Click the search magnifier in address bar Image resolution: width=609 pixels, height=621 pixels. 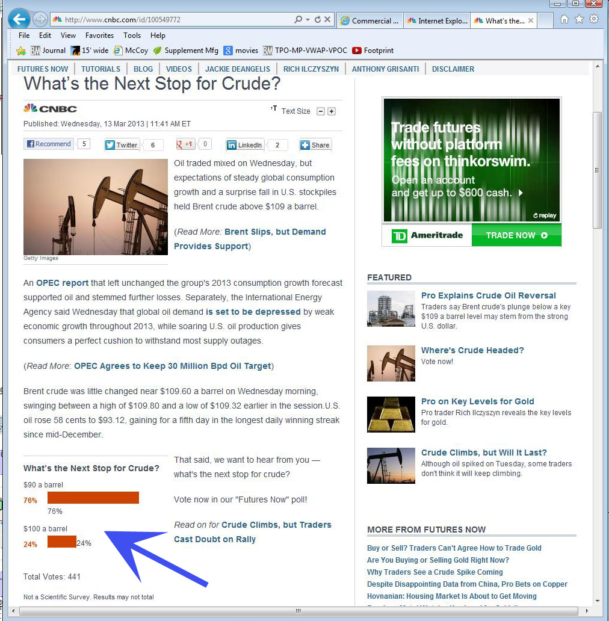click(x=298, y=19)
